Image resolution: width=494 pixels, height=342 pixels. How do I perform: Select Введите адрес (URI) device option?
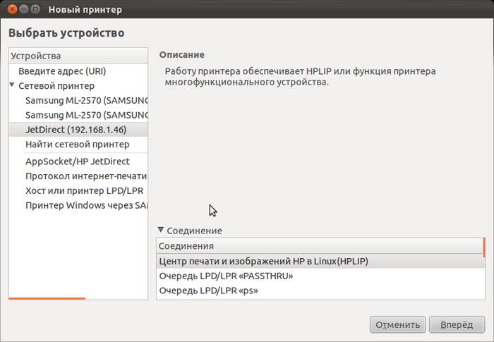(x=62, y=71)
